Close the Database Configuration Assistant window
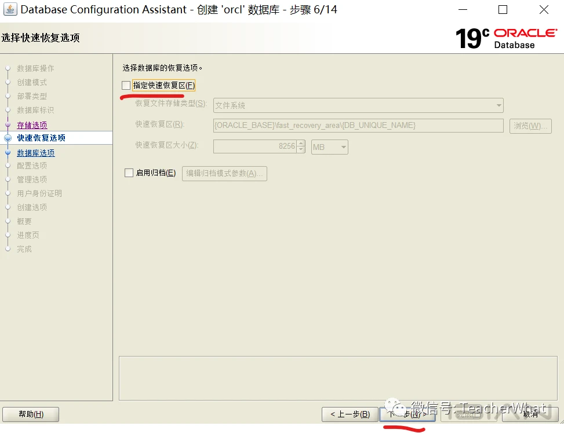This screenshot has width=564, height=433. (x=544, y=10)
